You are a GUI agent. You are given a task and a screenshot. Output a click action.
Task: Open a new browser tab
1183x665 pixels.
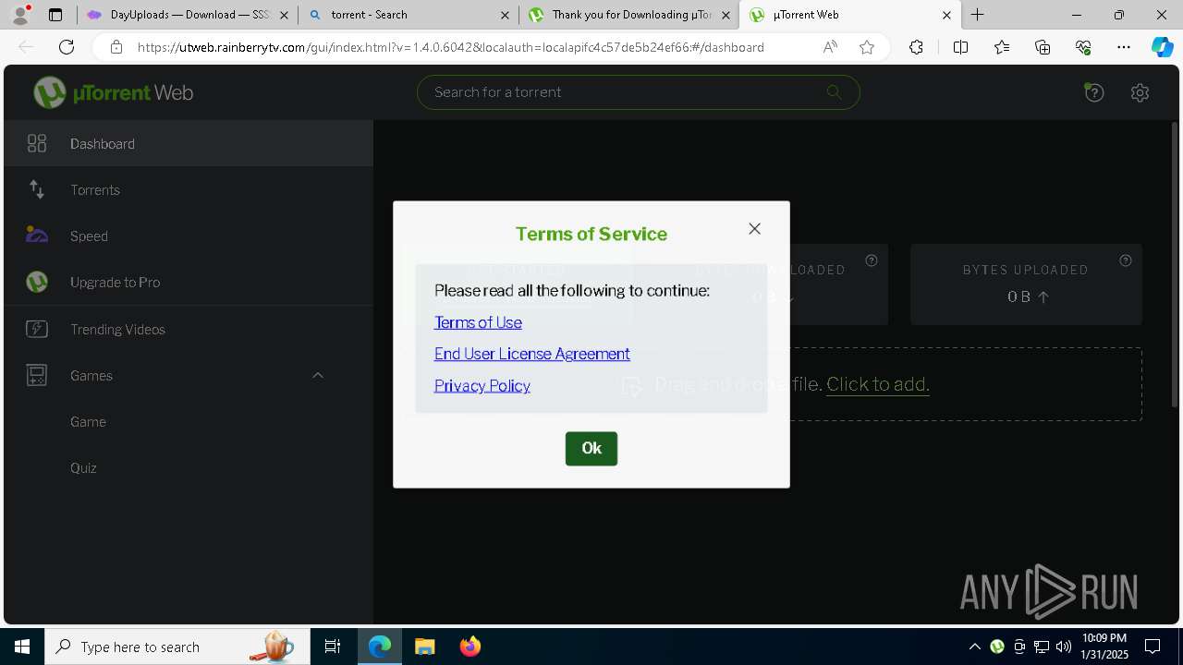(977, 15)
